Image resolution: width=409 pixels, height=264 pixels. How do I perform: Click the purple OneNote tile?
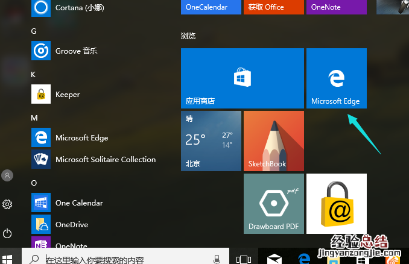pos(336,7)
